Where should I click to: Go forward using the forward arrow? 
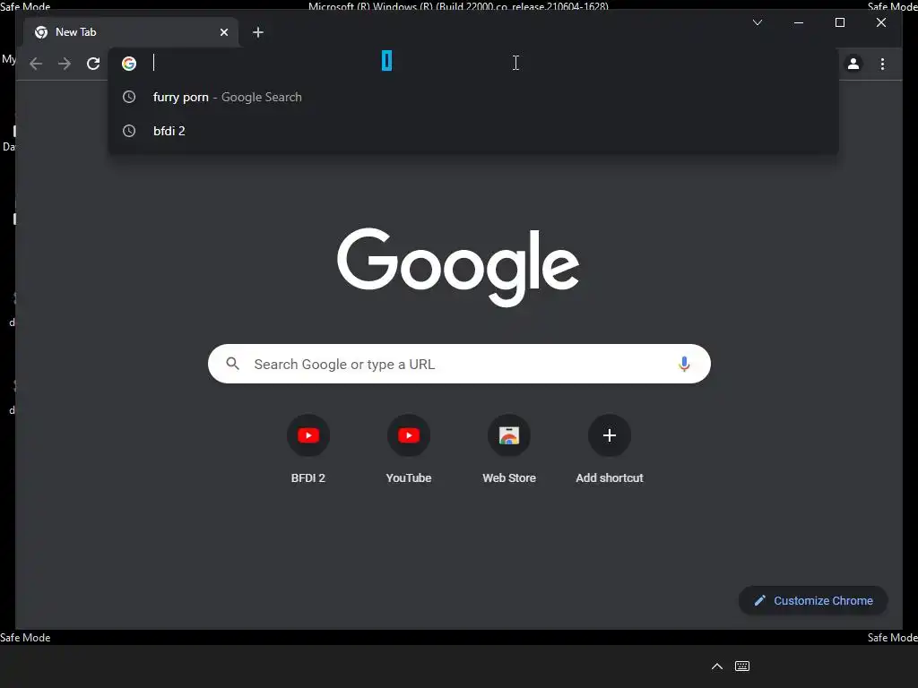coord(65,64)
